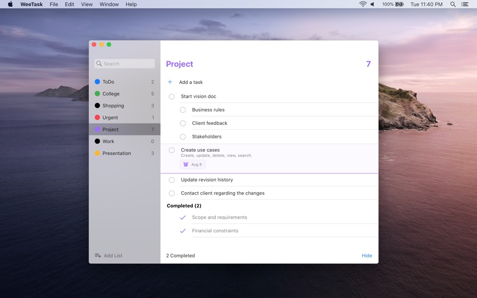Click the Financial constraints completed task text

coord(215,230)
